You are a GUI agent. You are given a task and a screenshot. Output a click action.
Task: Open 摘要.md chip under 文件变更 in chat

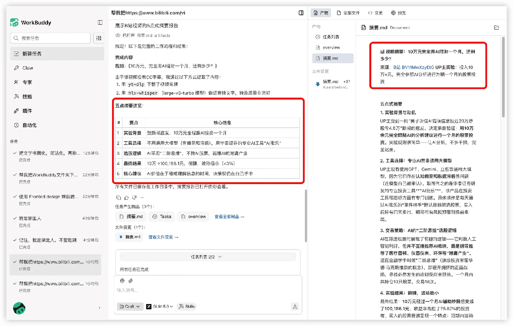click(x=130, y=237)
